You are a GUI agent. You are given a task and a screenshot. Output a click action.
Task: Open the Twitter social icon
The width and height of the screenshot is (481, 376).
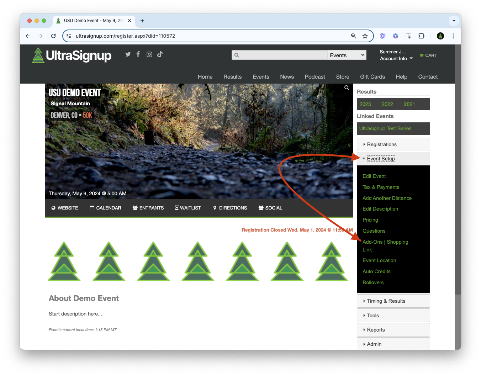[128, 54]
